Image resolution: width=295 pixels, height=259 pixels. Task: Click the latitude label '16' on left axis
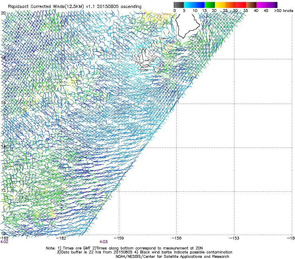[x=3, y=102]
